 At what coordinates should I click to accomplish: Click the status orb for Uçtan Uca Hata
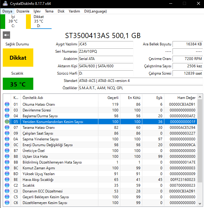[7, 156]
